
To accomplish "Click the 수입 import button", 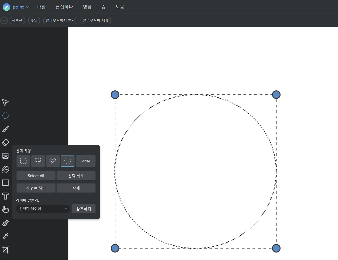I will click(x=34, y=20).
